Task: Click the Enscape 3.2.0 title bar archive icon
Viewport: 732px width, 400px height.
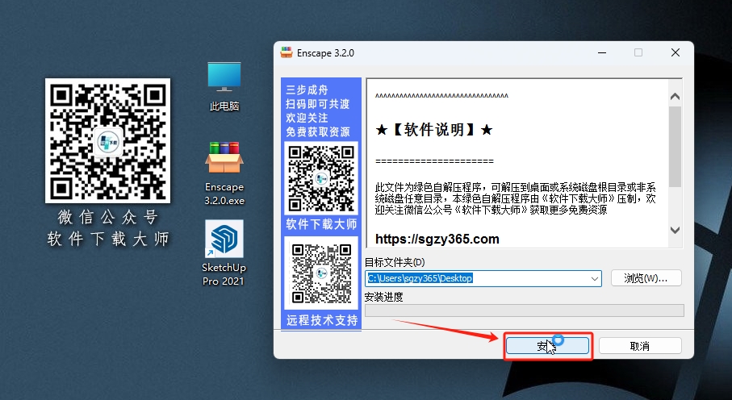Action: 287,52
